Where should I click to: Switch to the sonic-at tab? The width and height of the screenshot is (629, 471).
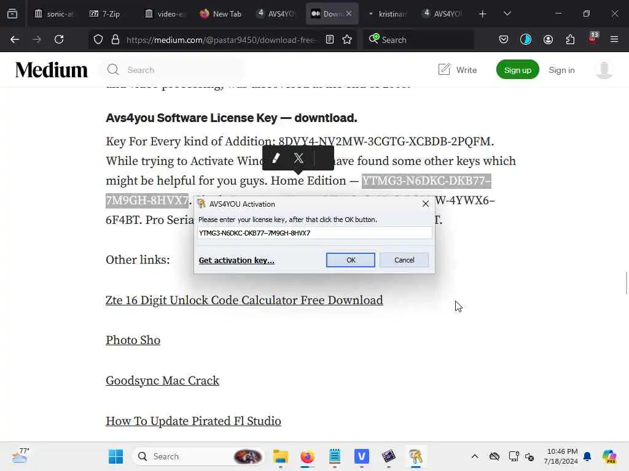click(54, 13)
